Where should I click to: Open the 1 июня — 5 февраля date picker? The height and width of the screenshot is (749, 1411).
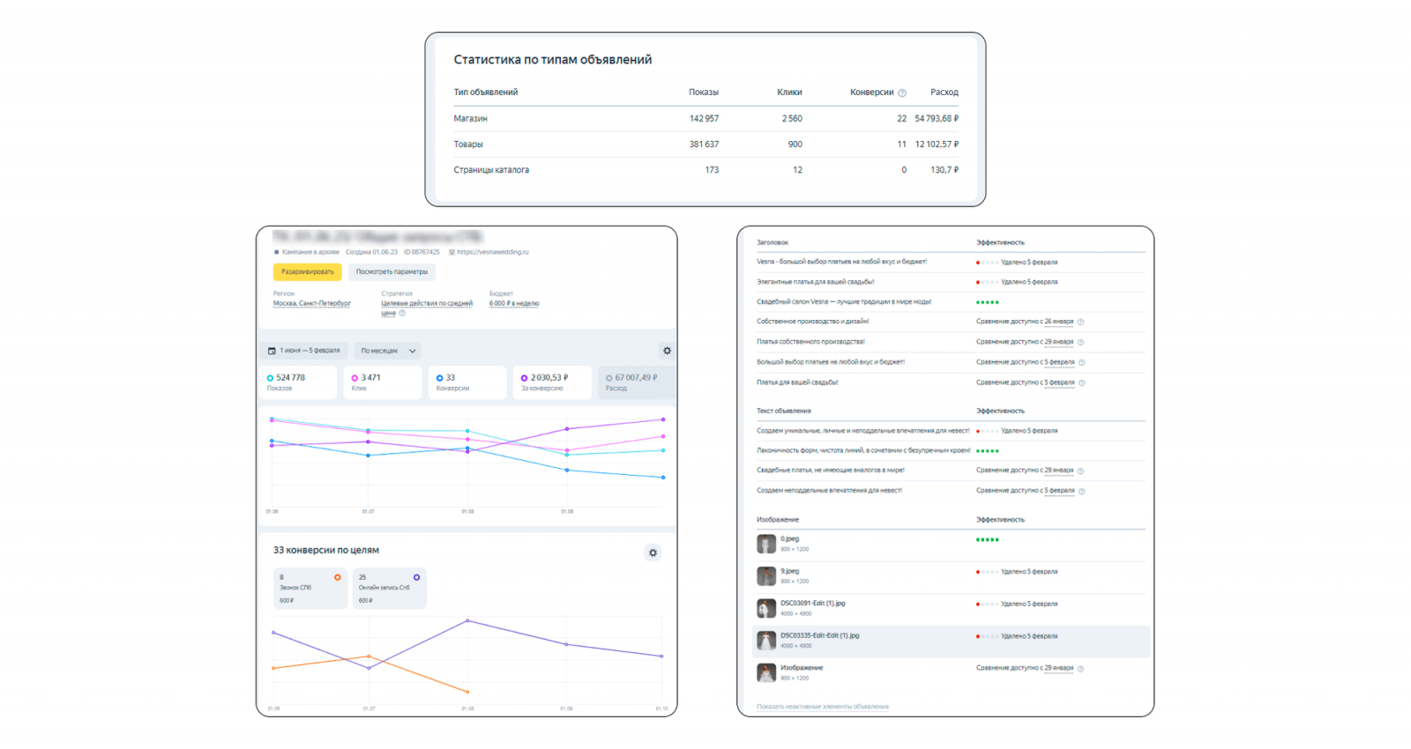tap(304, 351)
